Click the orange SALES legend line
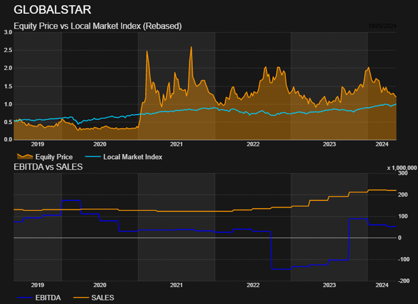This screenshot has width=418, height=304. point(81,298)
